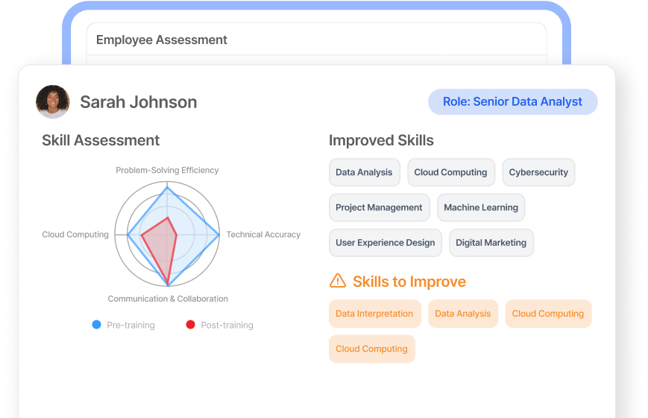
Task: Open the Project Management skill tag
Action: point(379,208)
